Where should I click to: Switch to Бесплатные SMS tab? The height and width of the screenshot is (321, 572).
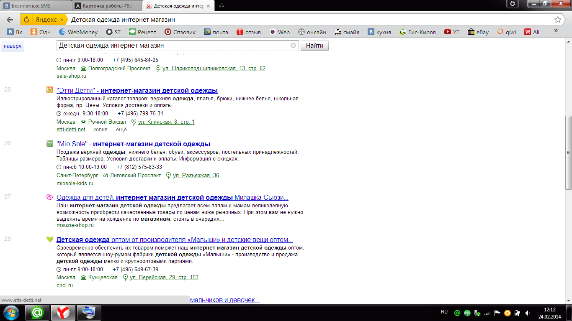tap(36, 6)
